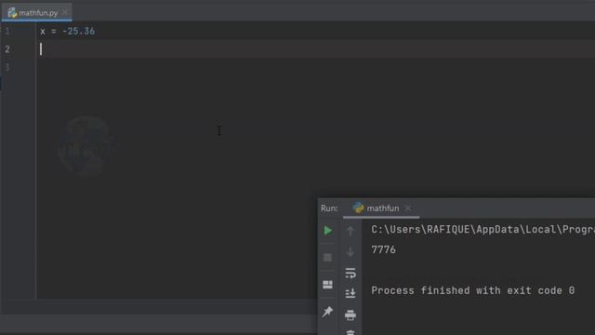Screen dimensions: 595x335
Task: Click line number 1 in the gutter
Action: (7, 31)
